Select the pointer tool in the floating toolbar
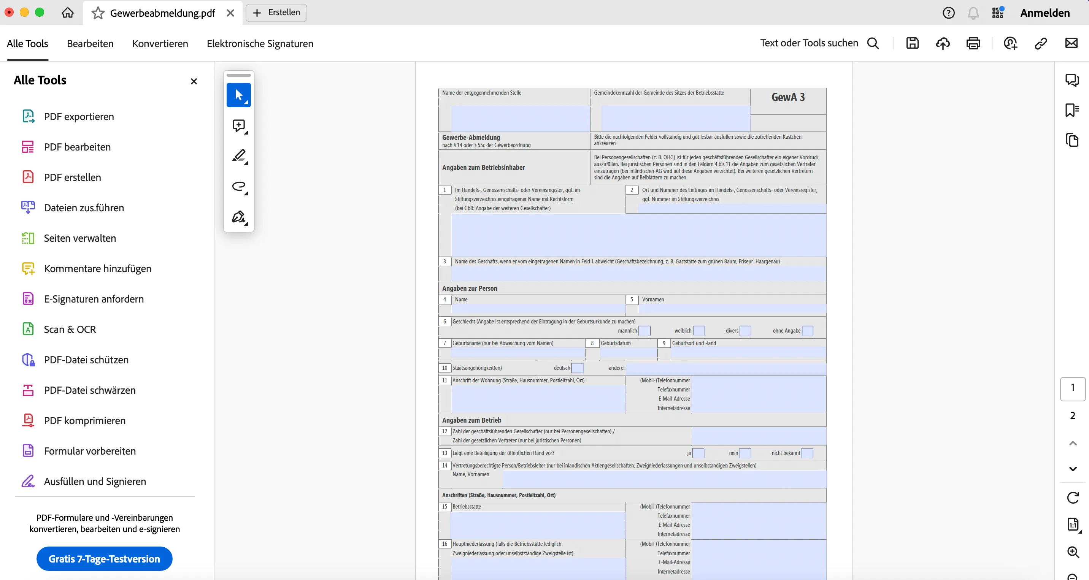The width and height of the screenshot is (1089, 580). (239, 95)
